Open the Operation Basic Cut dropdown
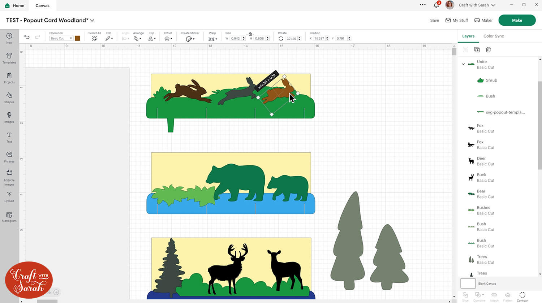The height and width of the screenshot is (303, 542). [x=61, y=38]
